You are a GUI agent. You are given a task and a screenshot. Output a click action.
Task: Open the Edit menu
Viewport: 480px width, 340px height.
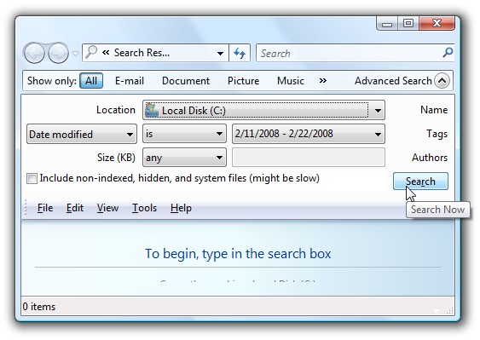click(x=75, y=208)
